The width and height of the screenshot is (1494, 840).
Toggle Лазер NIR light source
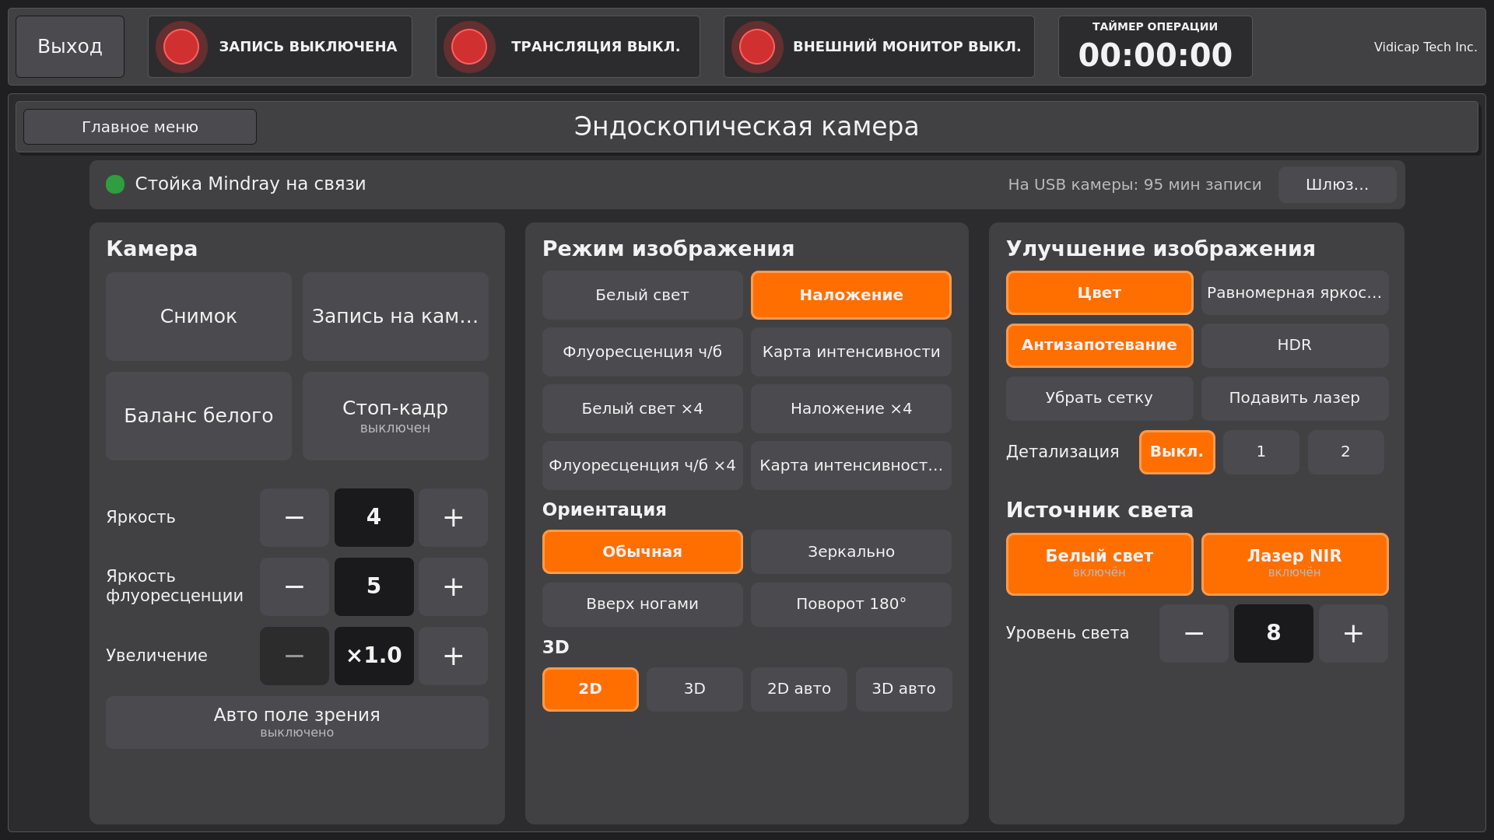pos(1295,564)
